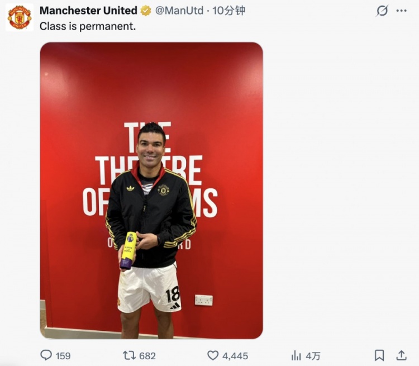
Task: Click the reply speech bubble icon
Action: [x=46, y=355]
